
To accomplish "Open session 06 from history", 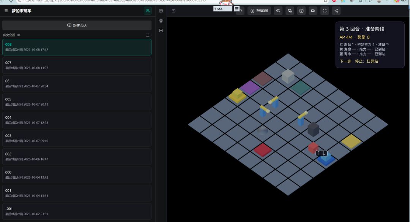I will click(x=77, y=84).
